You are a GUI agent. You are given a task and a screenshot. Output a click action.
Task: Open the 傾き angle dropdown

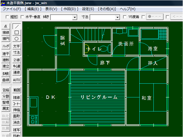click(x=75, y=17)
